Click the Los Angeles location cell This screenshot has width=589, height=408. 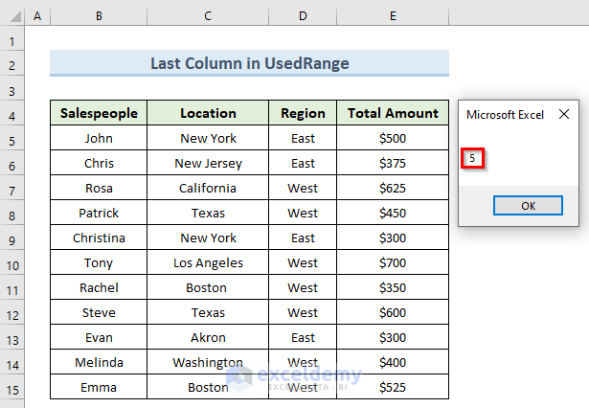click(x=208, y=263)
